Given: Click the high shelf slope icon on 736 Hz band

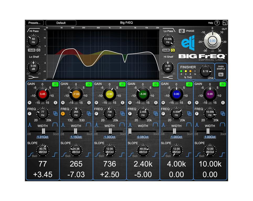Looking at the screenshot, I should click(x=122, y=155).
